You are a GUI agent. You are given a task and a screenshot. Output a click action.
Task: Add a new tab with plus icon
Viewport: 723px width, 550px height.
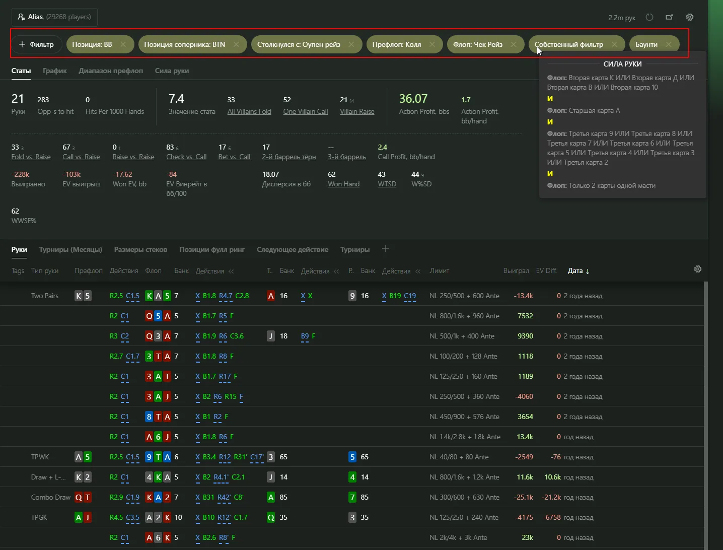[386, 249]
